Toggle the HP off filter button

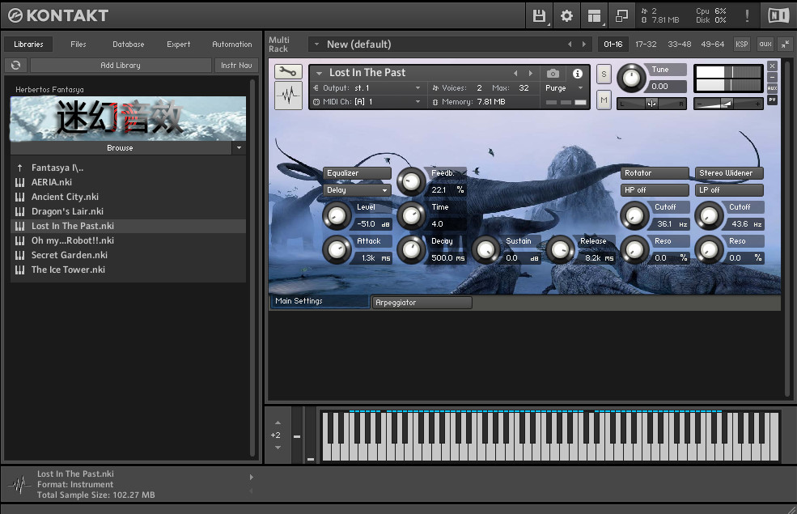coord(655,189)
